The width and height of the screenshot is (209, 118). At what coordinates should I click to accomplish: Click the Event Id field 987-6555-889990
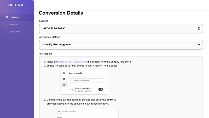coord(121,29)
